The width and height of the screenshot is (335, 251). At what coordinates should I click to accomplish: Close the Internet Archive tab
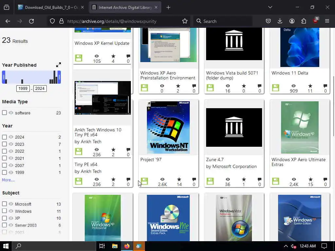point(156,8)
